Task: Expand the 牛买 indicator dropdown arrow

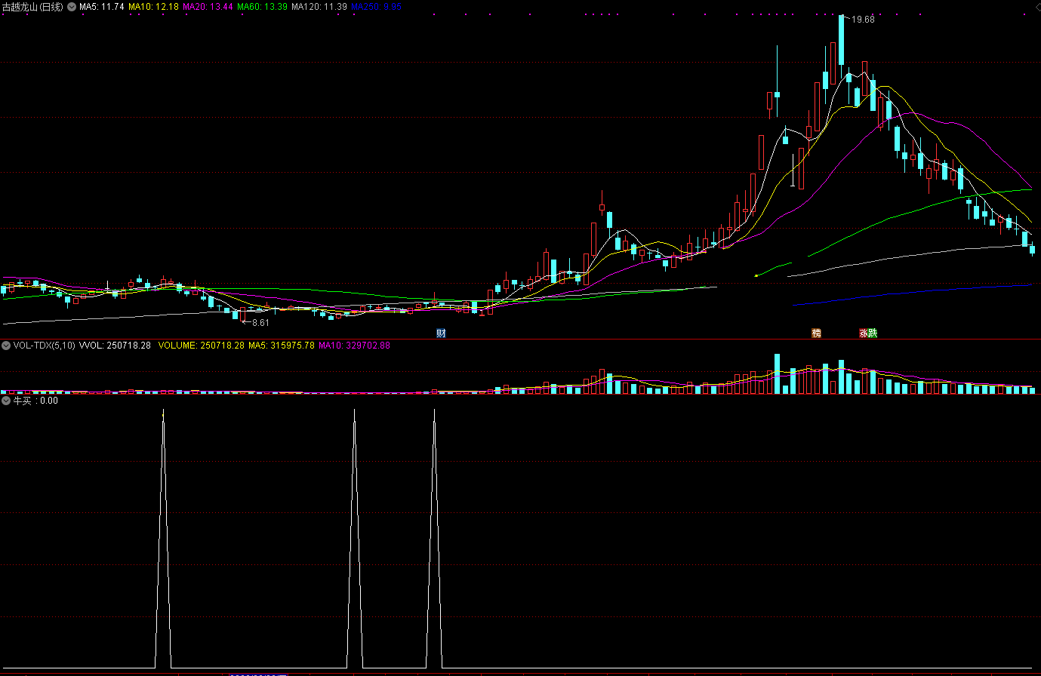Action: point(6,401)
